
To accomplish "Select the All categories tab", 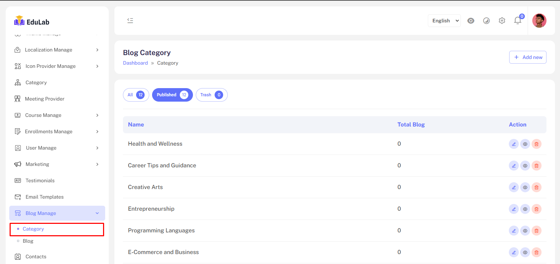I will [x=136, y=95].
